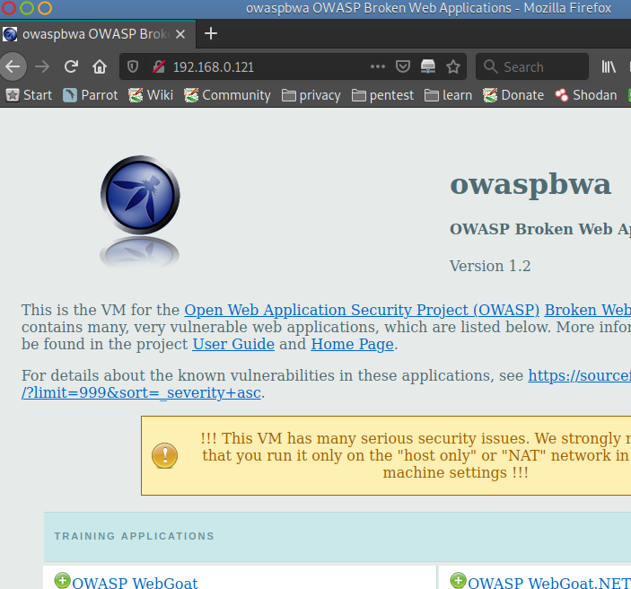Open the Community bookmark
The height and width of the screenshot is (589, 631).
tap(227, 95)
